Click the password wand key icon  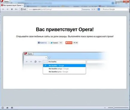[x=16, y=9]
